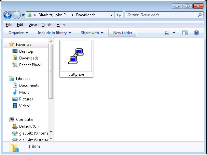
Task: Click the search magnifier icon
Action: (200, 15)
